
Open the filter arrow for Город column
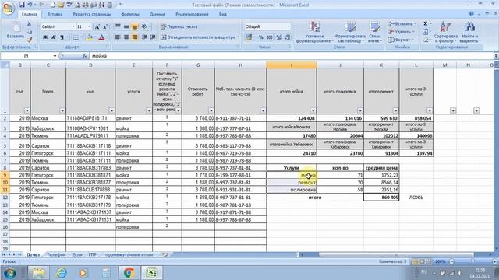coord(62,110)
